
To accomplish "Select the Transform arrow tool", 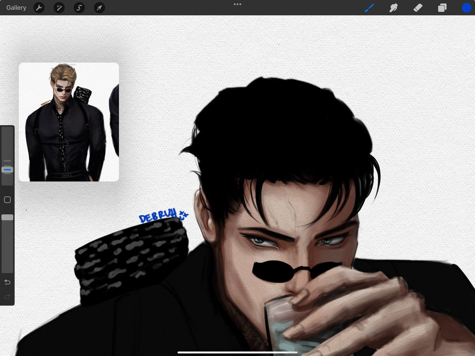I will pyautogui.click(x=99, y=8).
